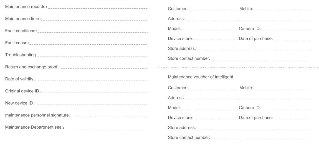Select the Camera ID field above the dotted divider
Image resolution: width=319 pixels, height=145 pixels.
pos(285,30)
